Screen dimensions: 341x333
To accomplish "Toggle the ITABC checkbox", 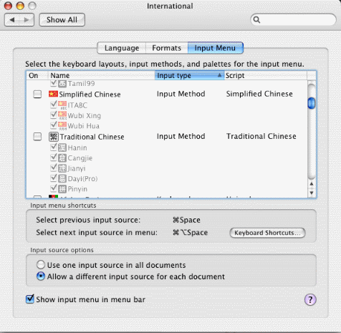I will (54, 105).
